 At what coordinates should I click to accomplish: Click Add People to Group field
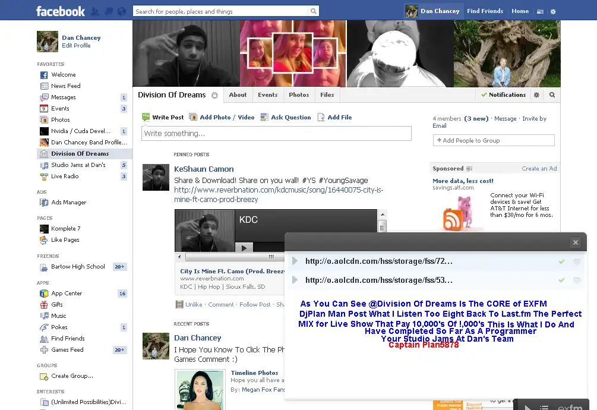point(494,140)
